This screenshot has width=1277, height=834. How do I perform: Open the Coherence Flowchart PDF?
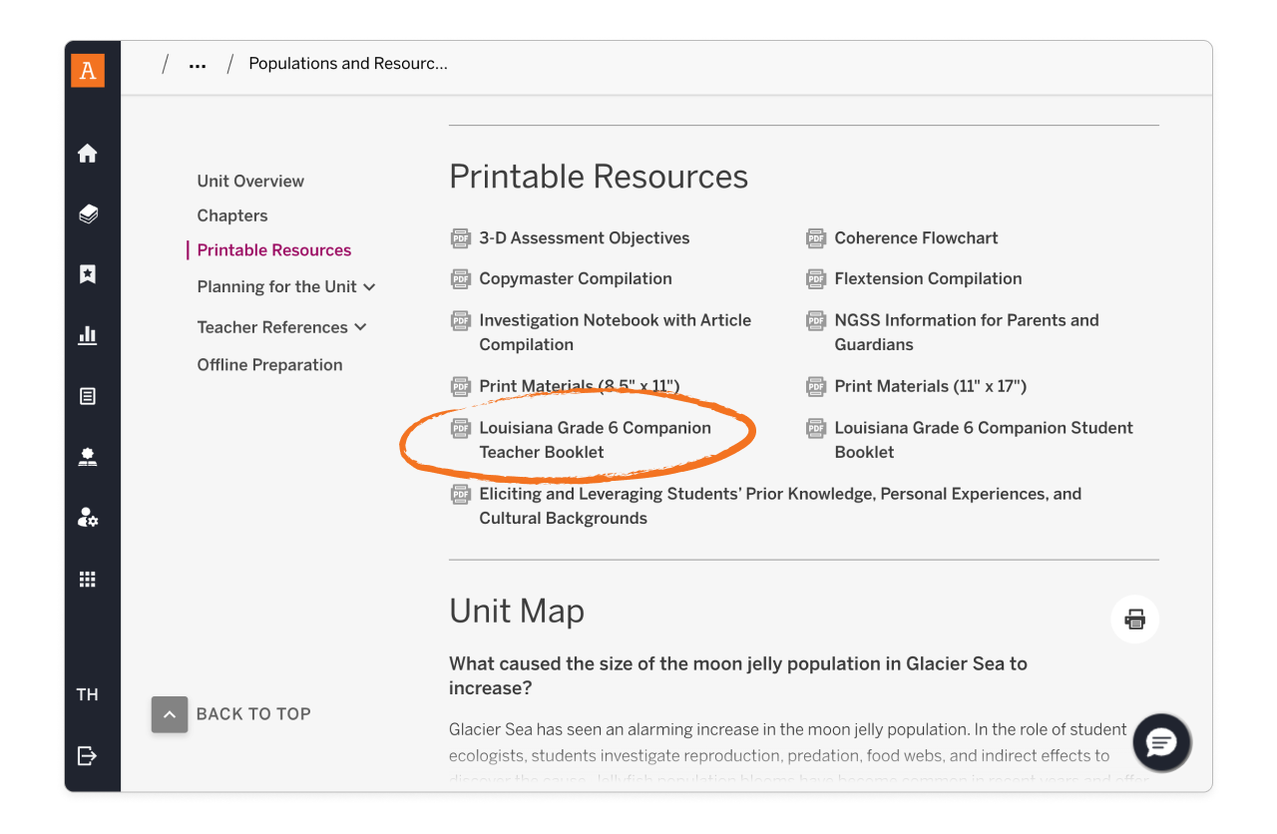point(915,238)
